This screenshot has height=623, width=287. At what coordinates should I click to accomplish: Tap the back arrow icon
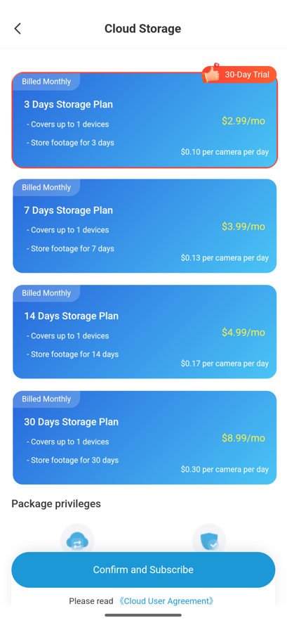[18, 29]
